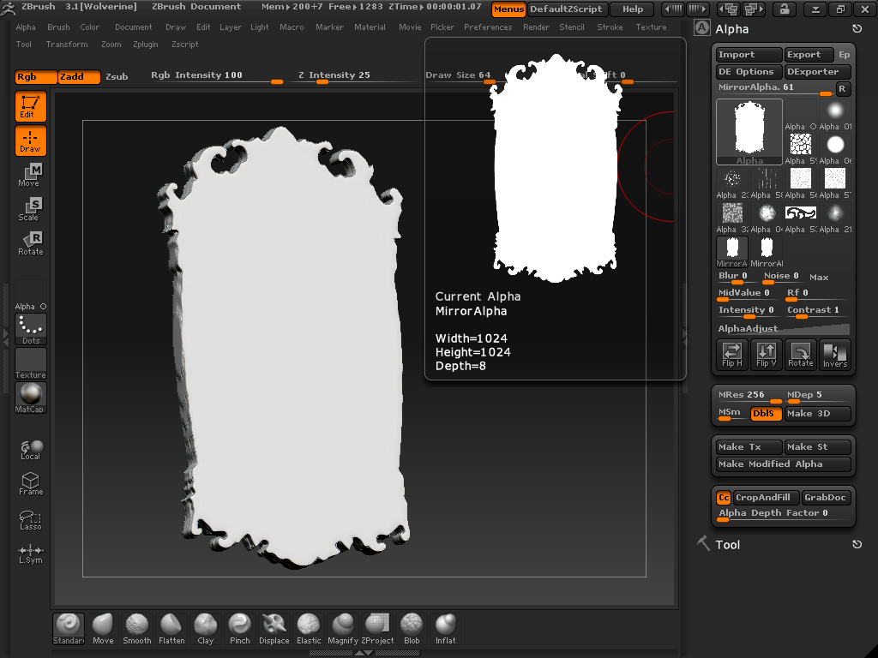Open the Texture picker in the left shelf
Image resolution: width=878 pixels, height=658 pixels.
(30, 363)
